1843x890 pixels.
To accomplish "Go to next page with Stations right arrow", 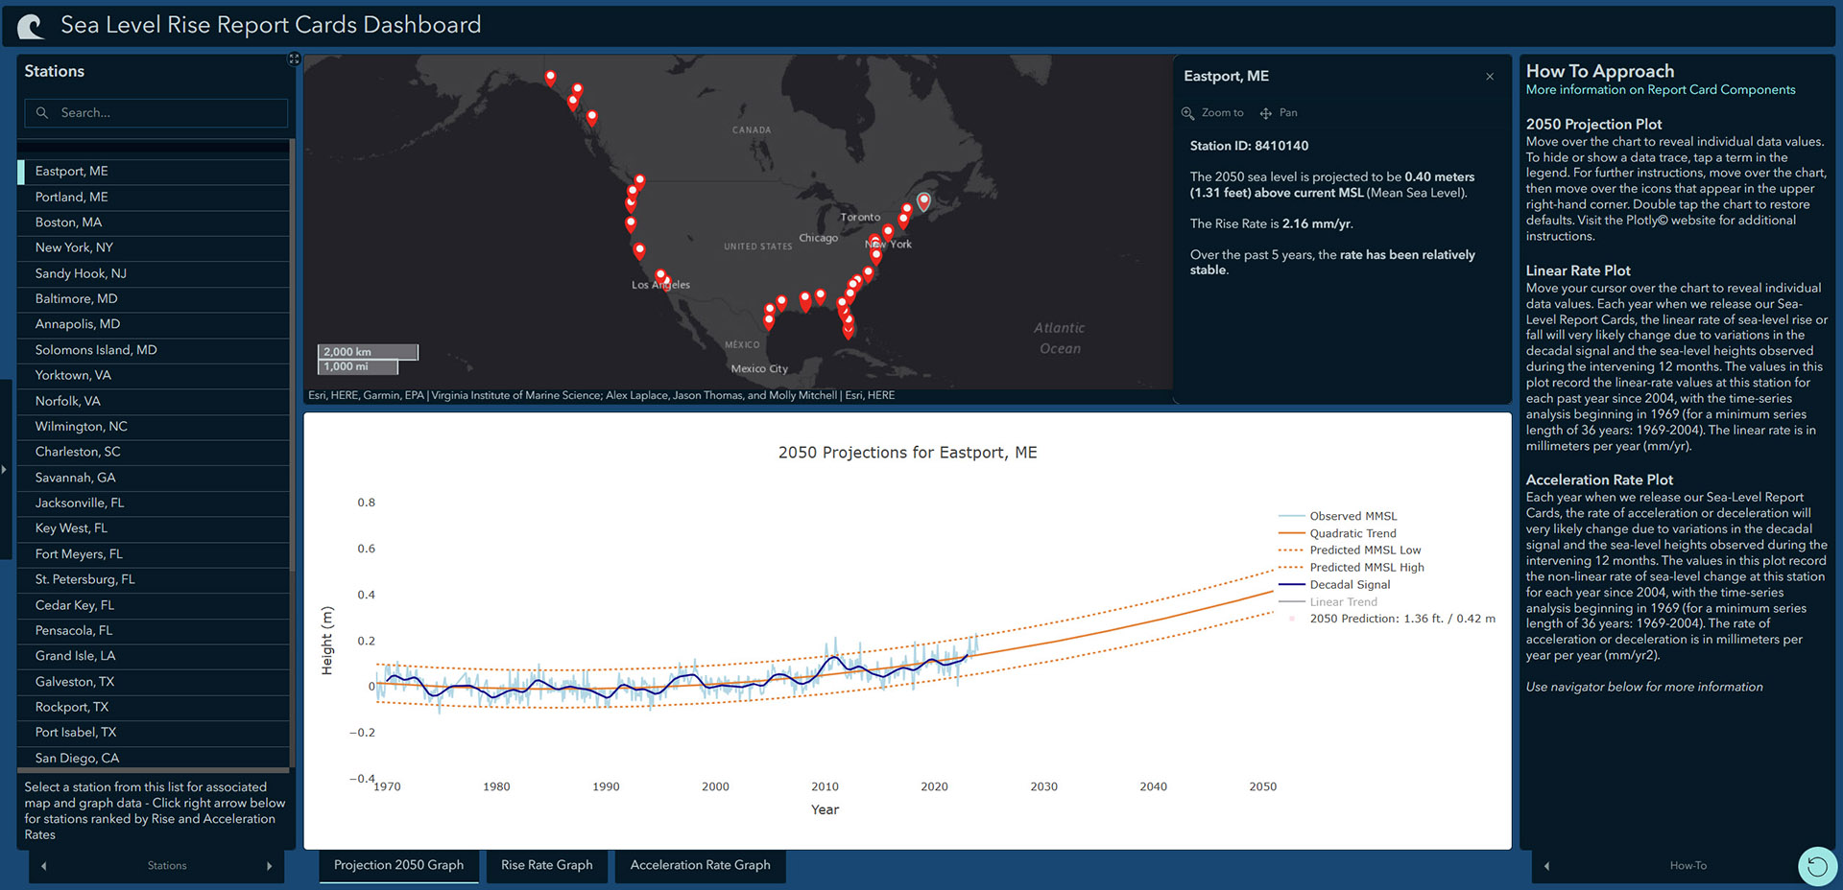I will tap(269, 866).
